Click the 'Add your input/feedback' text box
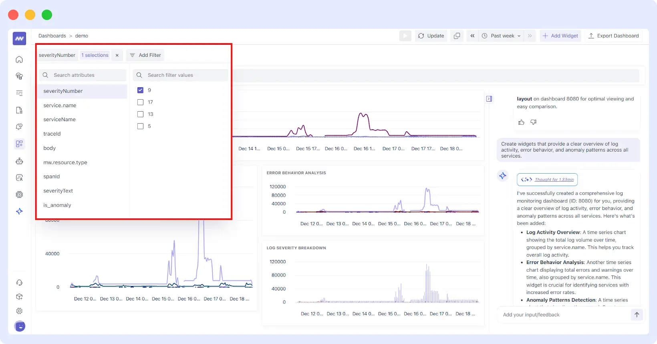The image size is (657, 344). pos(564,315)
